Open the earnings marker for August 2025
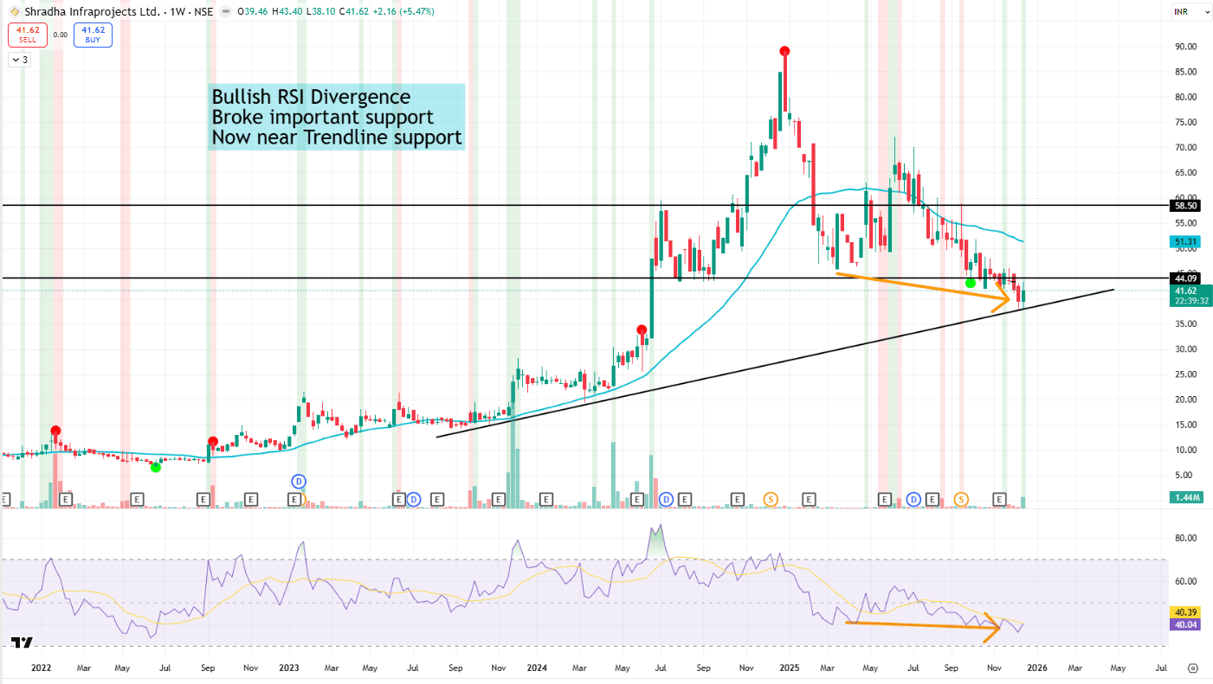Image resolution: width=1213 pixels, height=684 pixels. (x=932, y=499)
